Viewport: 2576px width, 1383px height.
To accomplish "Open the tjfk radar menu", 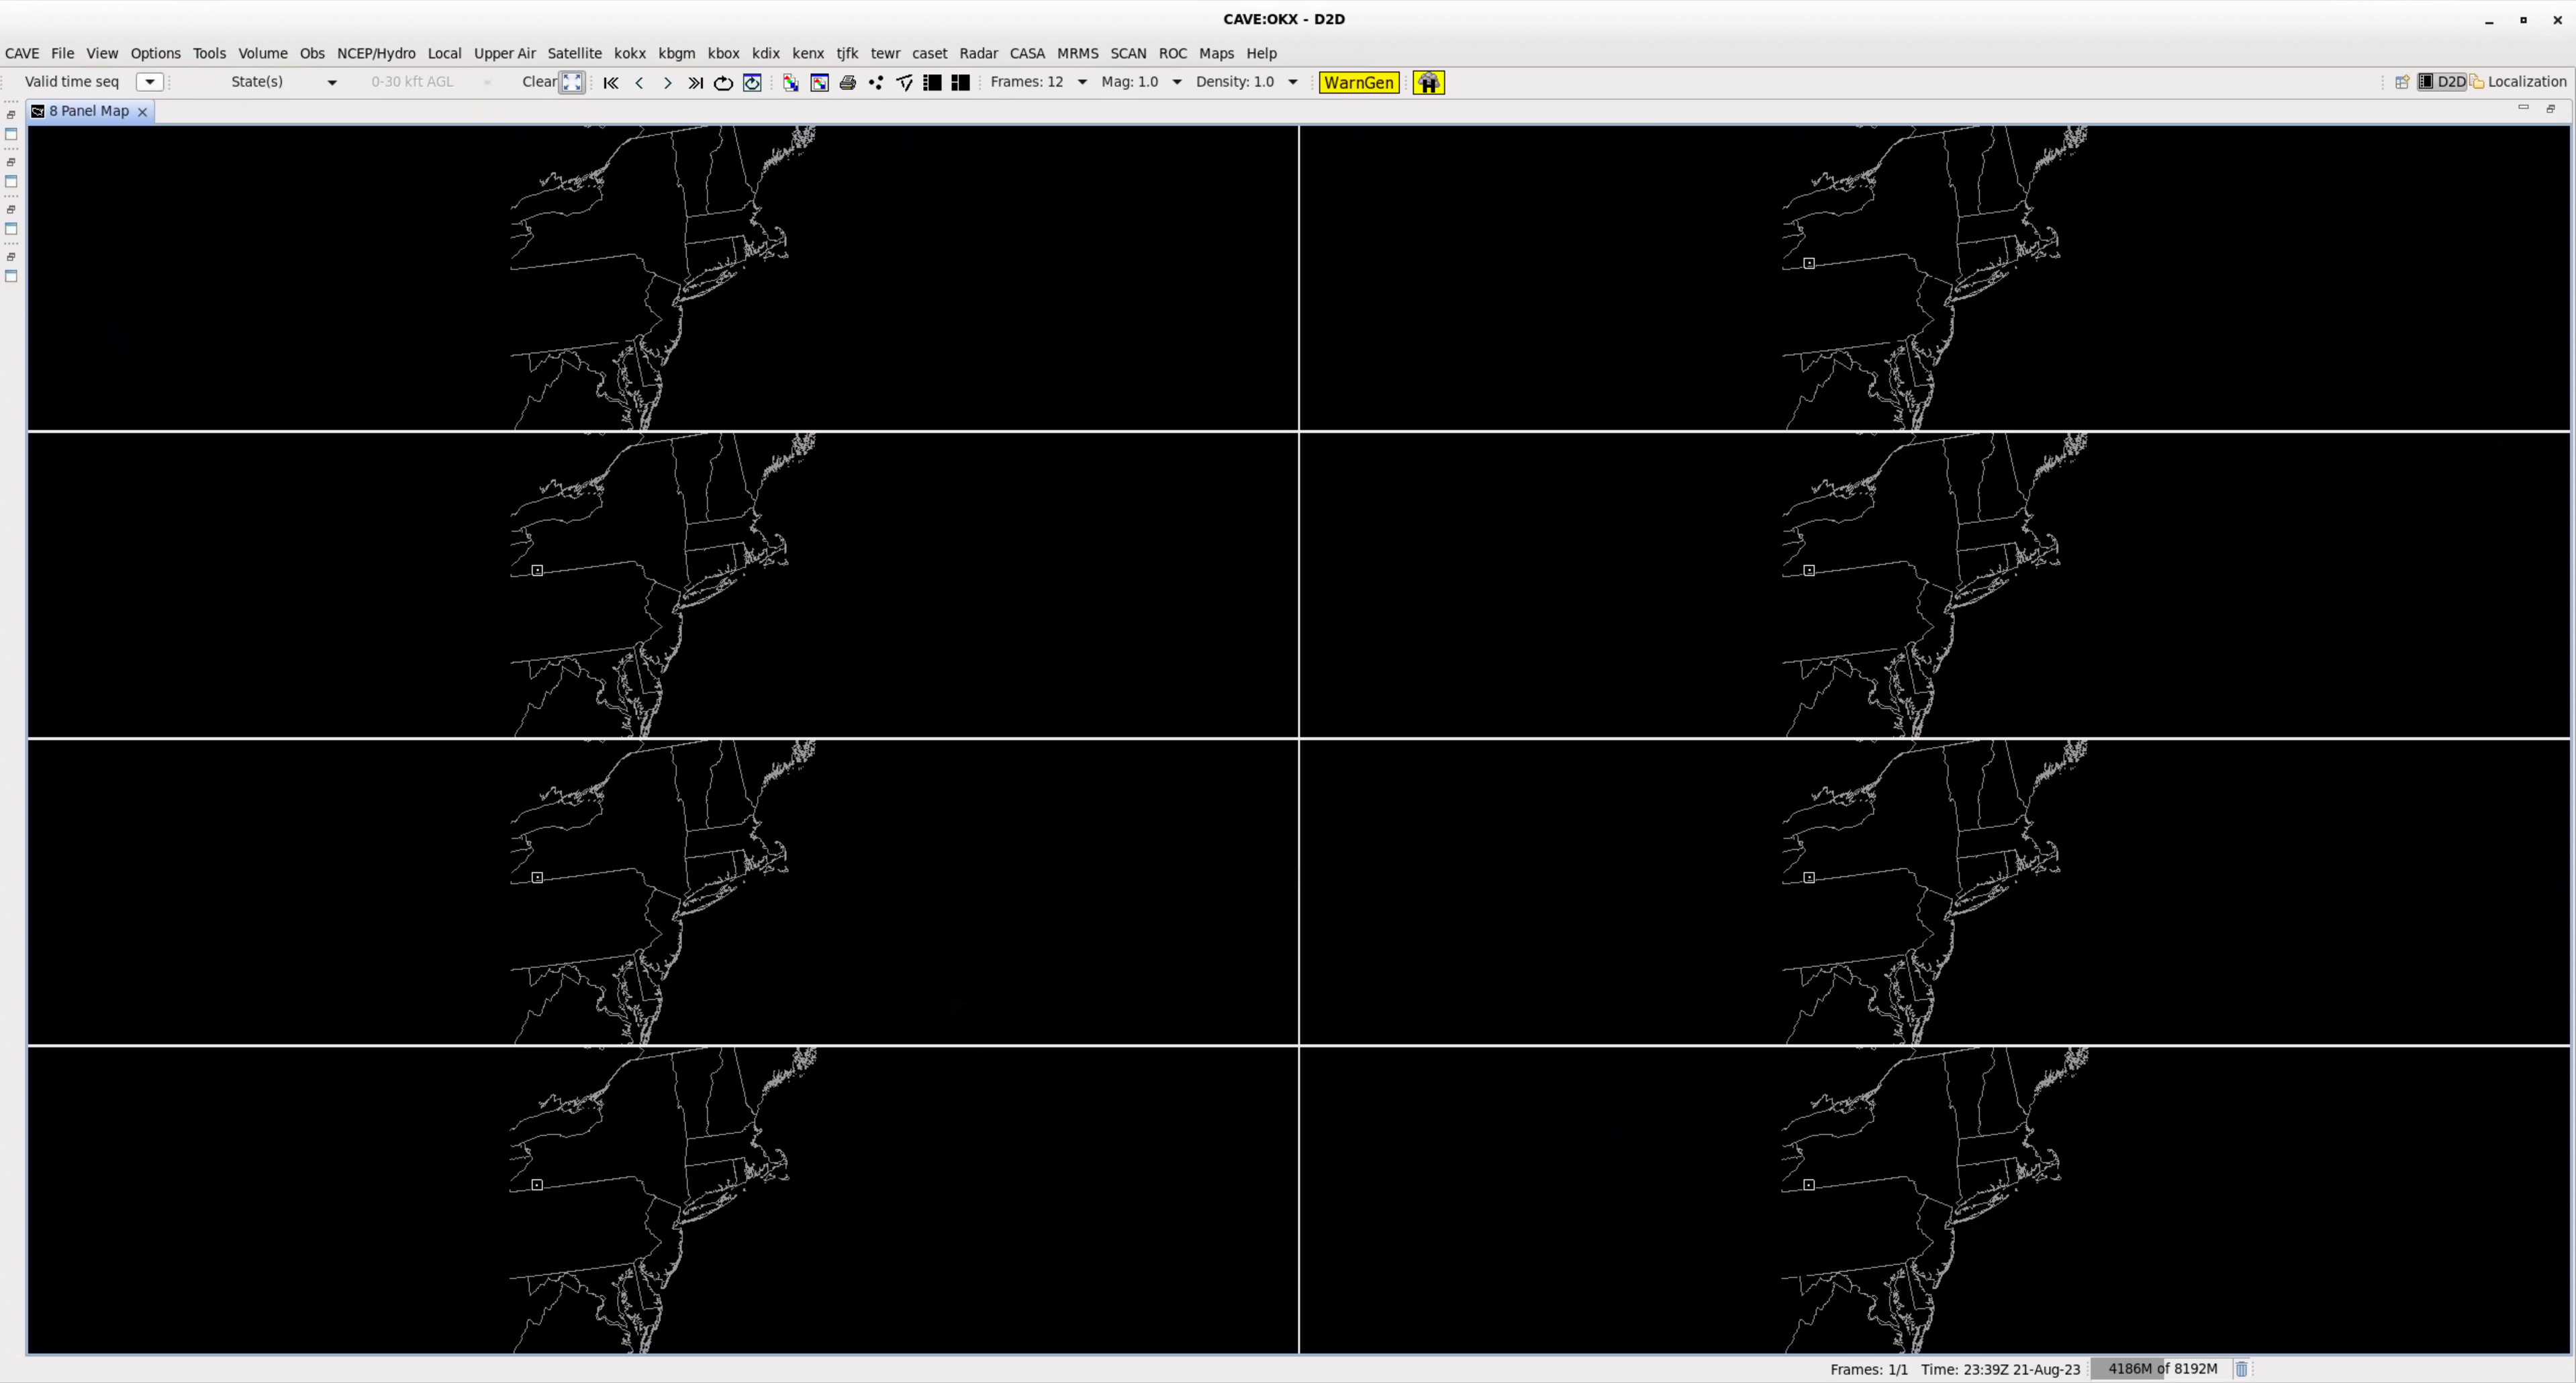I will point(847,53).
